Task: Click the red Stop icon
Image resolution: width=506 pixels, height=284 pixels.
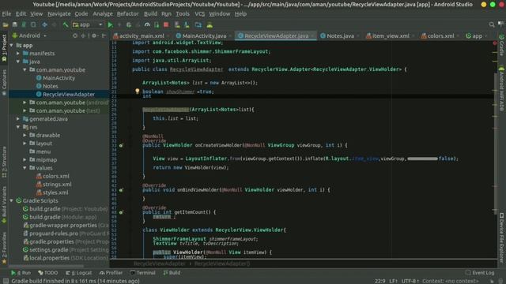Action: 166,24
